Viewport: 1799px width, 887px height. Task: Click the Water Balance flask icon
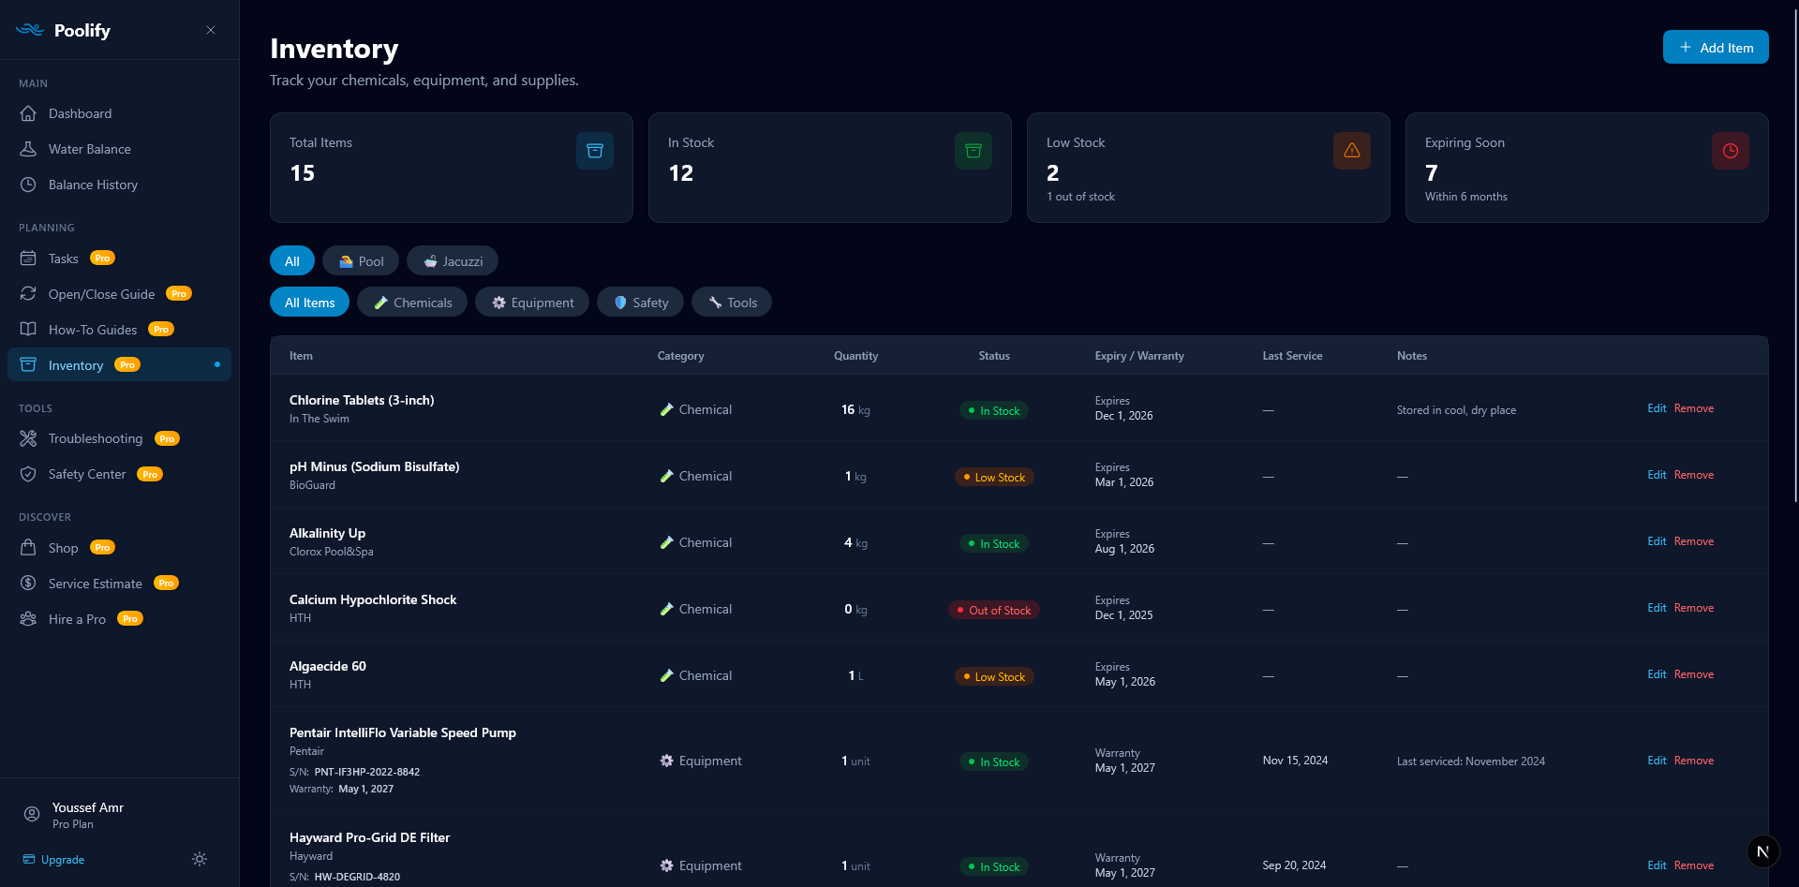[28, 149]
